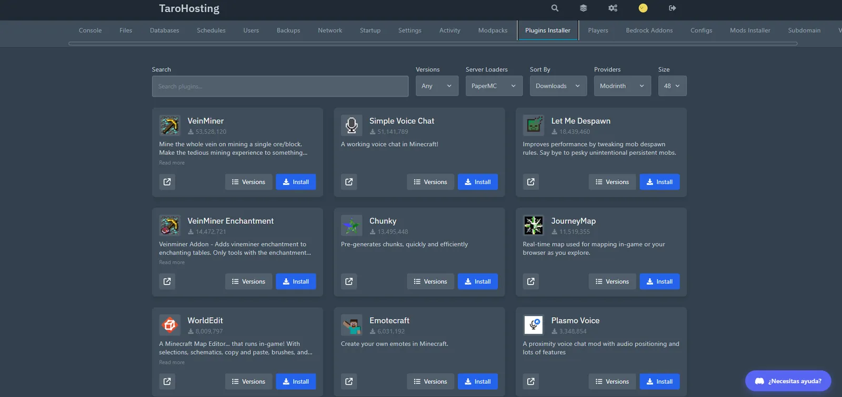
Task: Install the VeinMiner plugin
Action: pyautogui.click(x=296, y=182)
